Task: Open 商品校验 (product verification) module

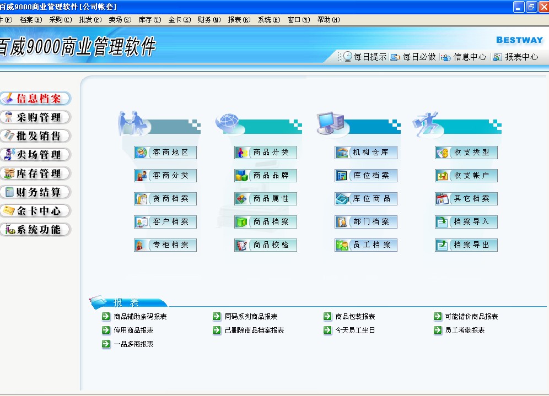Action: coord(266,245)
